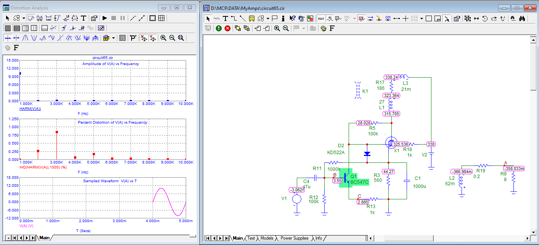Expand the dropdown beside the yellow package icon

point(114,38)
